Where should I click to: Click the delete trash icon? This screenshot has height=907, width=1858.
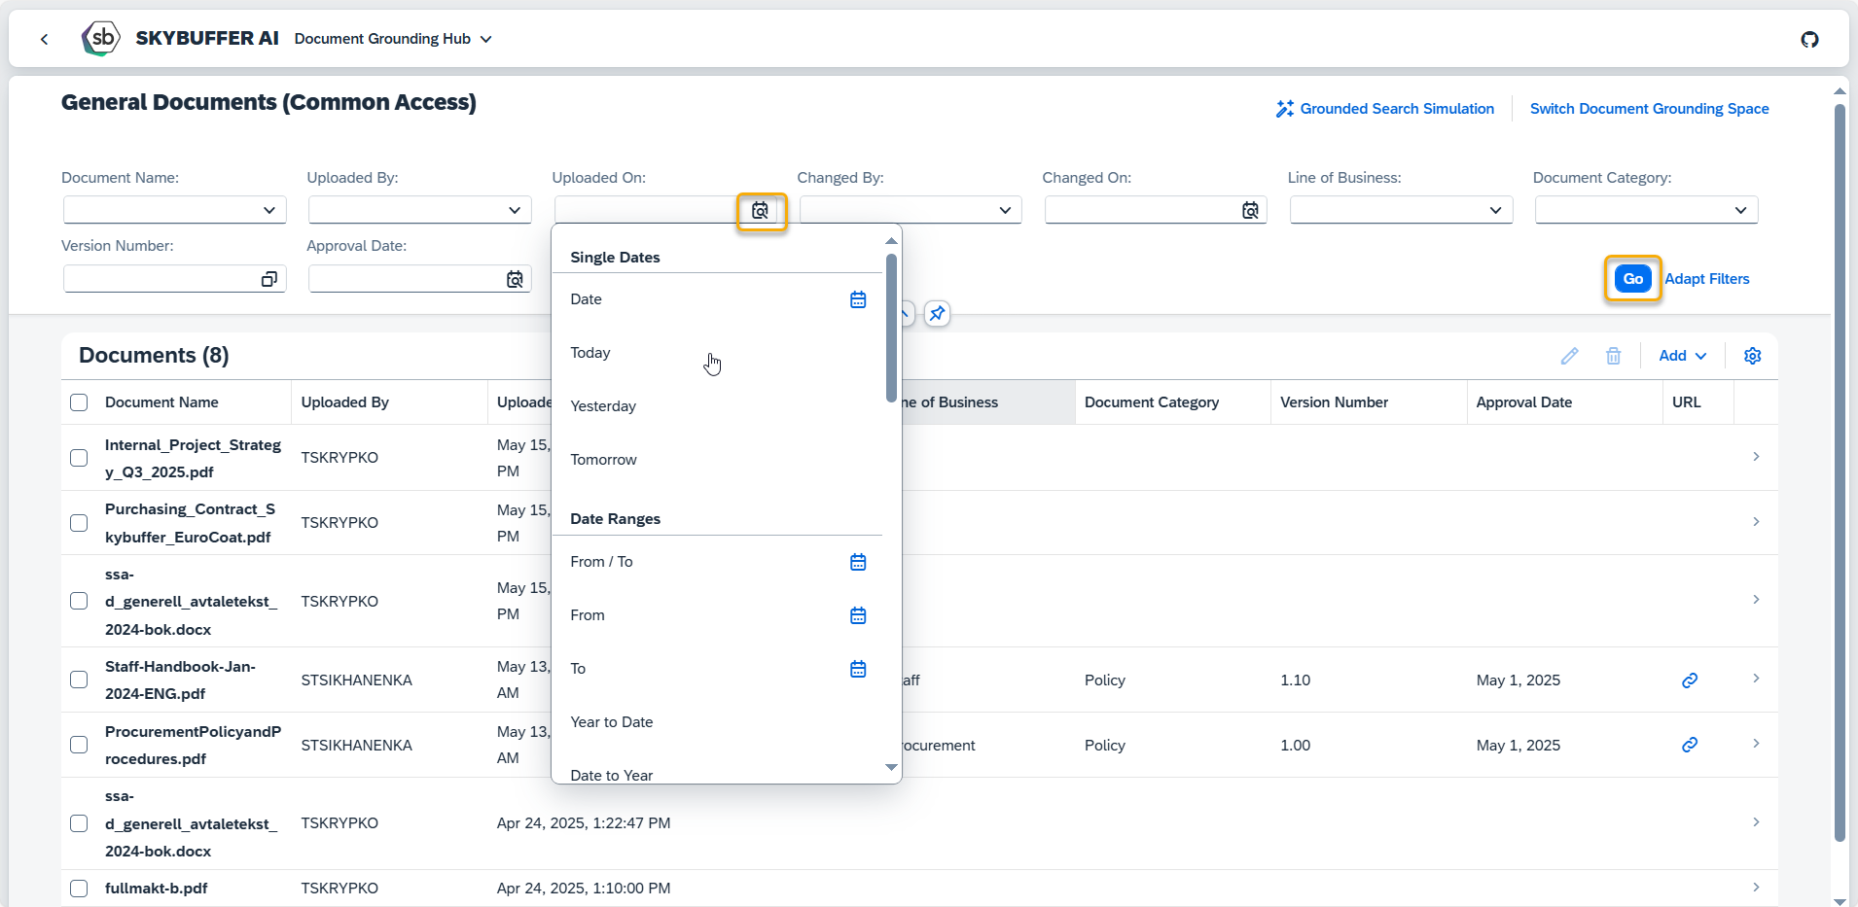[1613, 356]
